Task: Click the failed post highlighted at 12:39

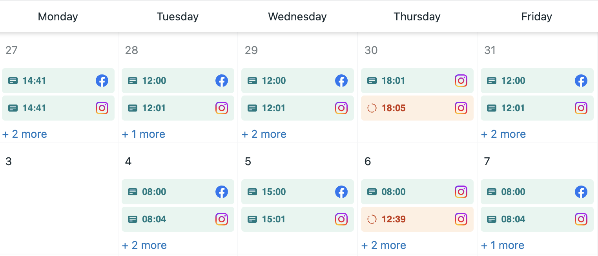Action: click(417, 219)
